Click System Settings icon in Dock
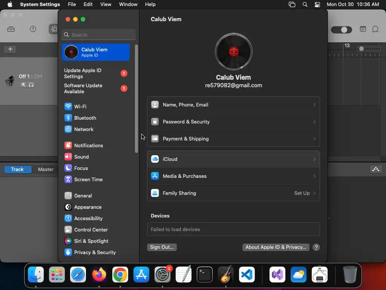The height and width of the screenshot is (290, 386). [x=162, y=275]
